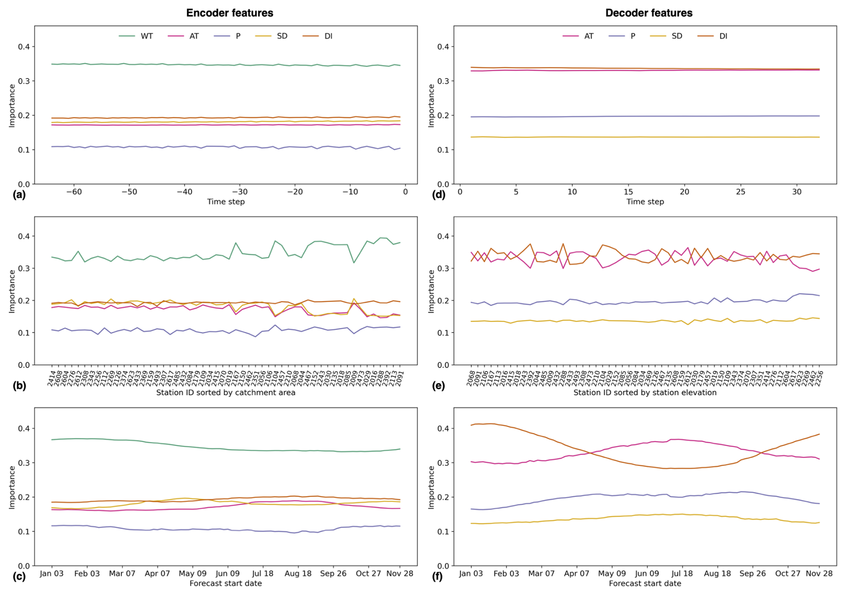Select the SD legend label in decoder panel
846x595 pixels.
pyautogui.click(x=677, y=36)
